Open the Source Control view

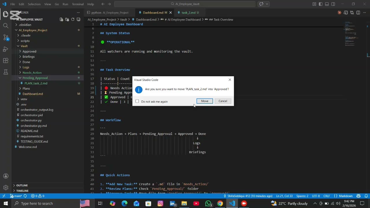point(6,37)
